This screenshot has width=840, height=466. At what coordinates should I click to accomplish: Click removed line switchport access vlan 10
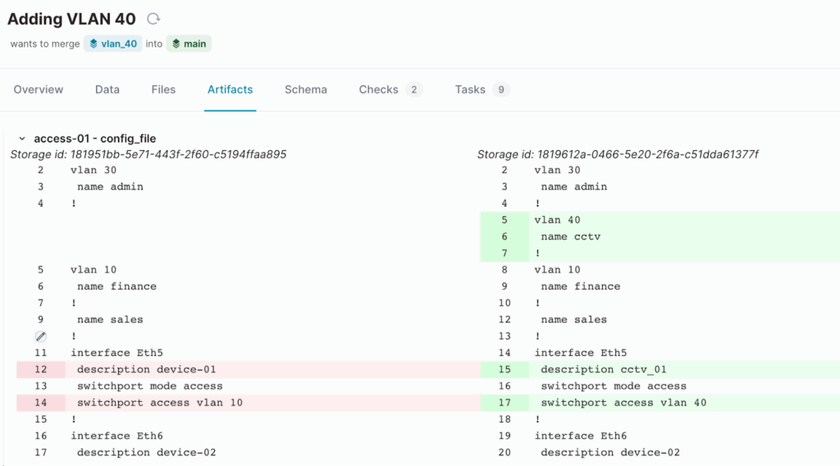click(160, 403)
